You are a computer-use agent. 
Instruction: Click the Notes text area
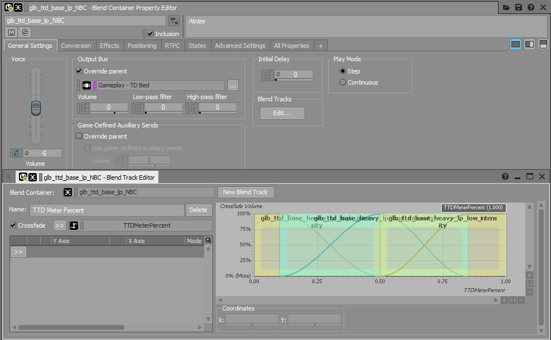coord(366,27)
